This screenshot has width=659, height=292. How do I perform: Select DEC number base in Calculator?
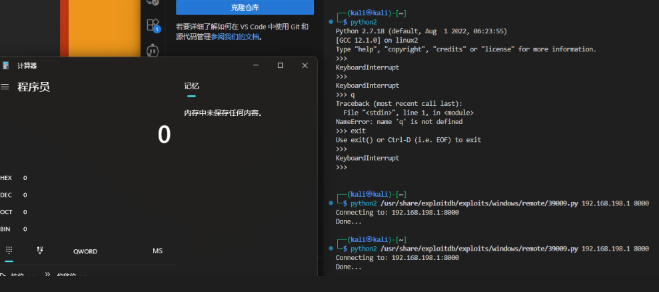tap(13, 195)
